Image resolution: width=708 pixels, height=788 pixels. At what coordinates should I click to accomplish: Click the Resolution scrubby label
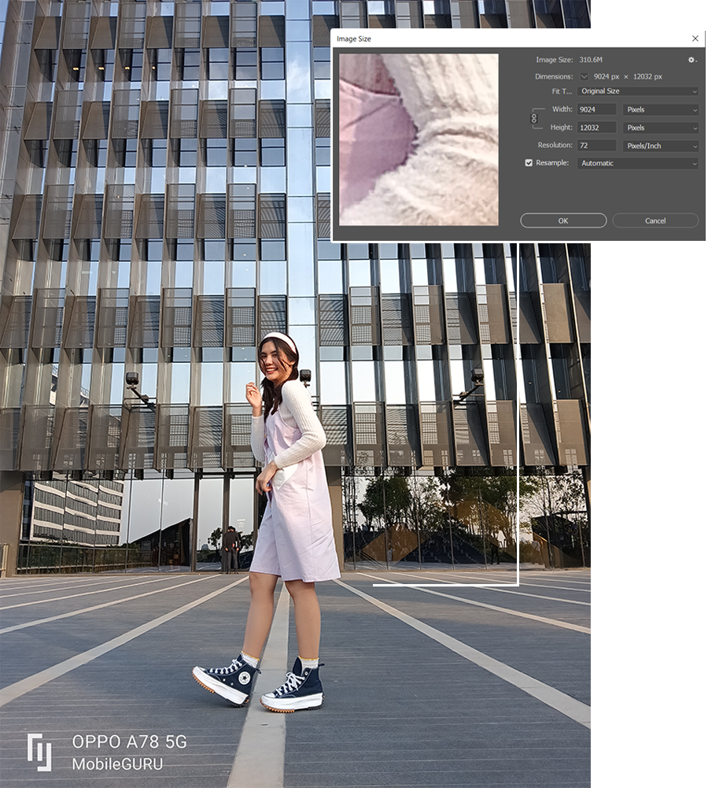pyautogui.click(x=555, y=146)
